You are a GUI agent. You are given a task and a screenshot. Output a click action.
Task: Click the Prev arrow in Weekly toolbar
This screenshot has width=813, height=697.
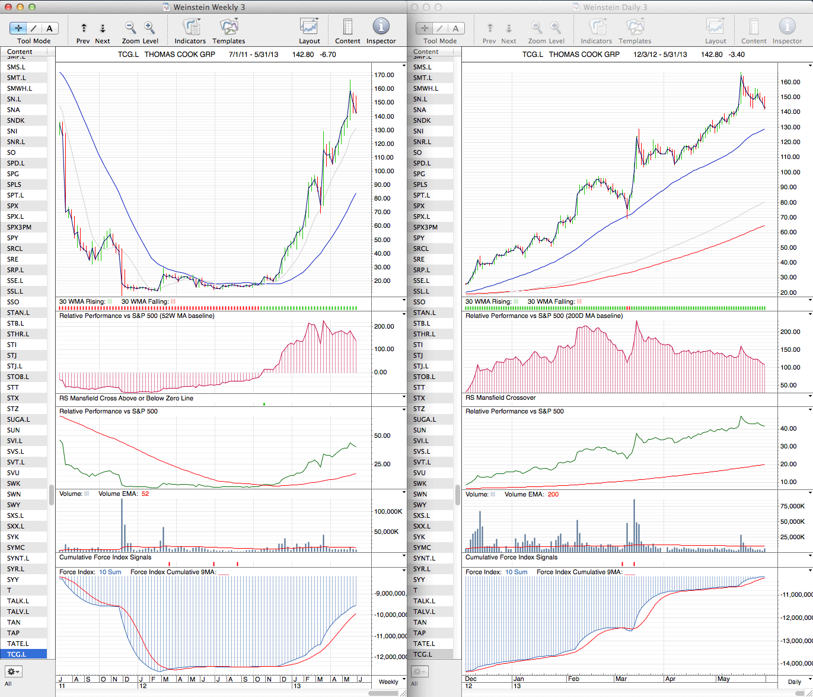tap(84, 28)
